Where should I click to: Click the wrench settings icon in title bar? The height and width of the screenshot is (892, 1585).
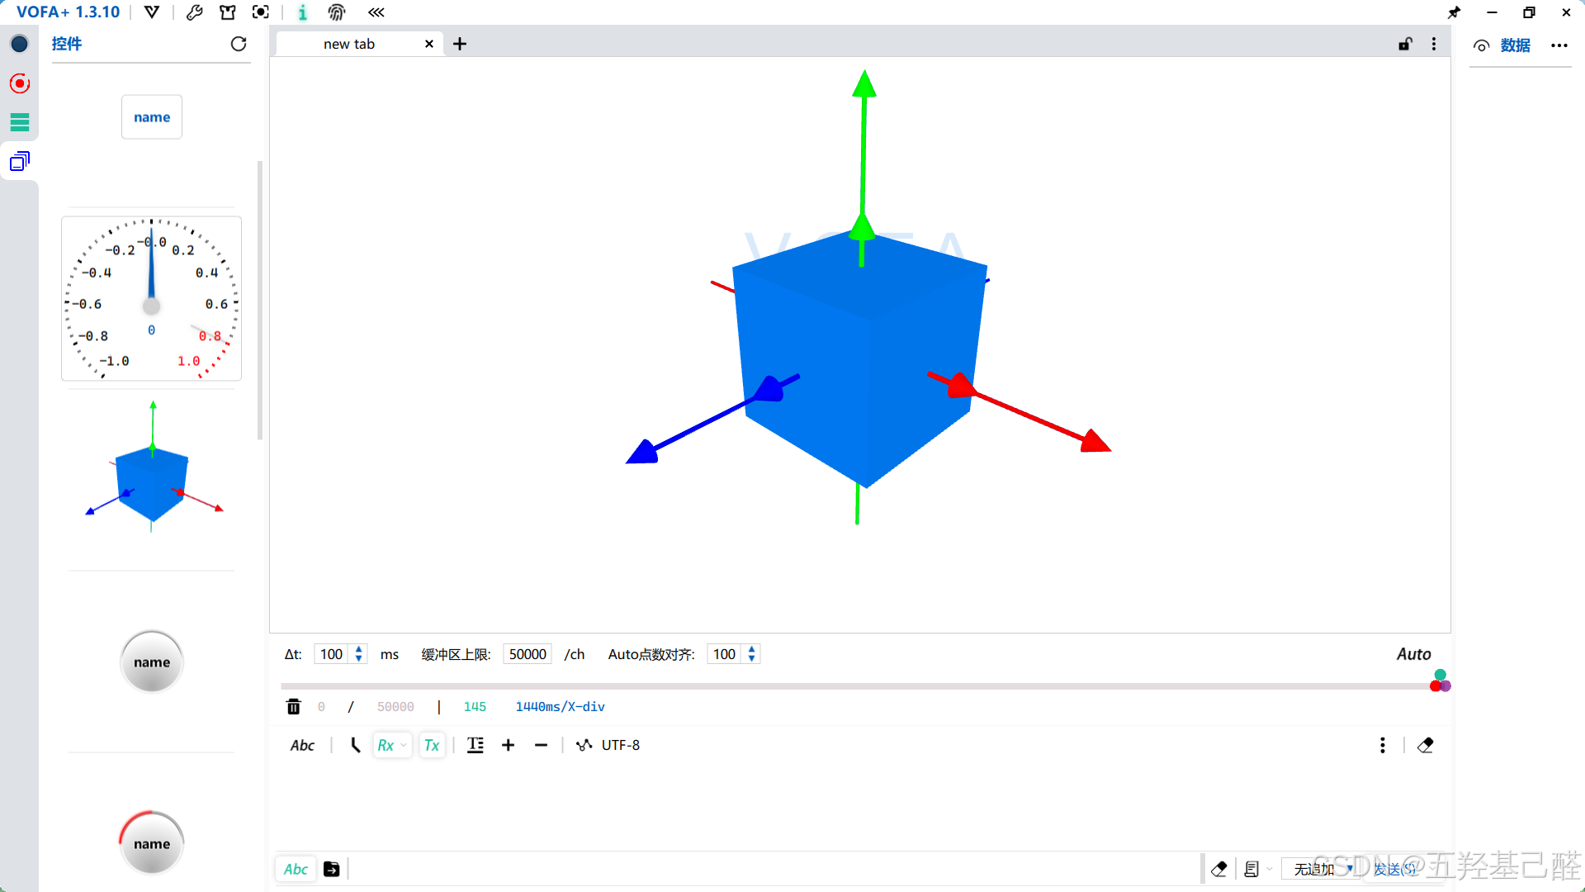click(x=195, y=12)
